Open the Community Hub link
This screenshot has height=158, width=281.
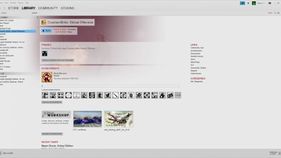(197, 48)
